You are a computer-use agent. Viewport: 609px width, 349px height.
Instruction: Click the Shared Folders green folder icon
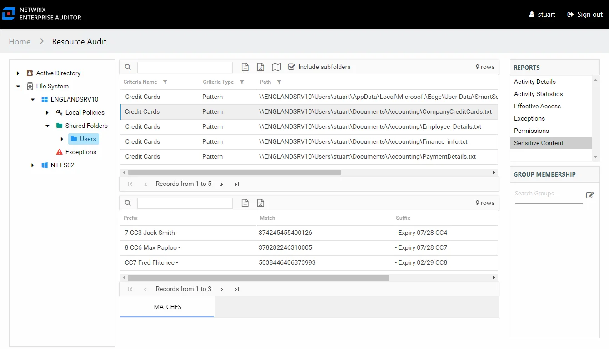point(59,126)
